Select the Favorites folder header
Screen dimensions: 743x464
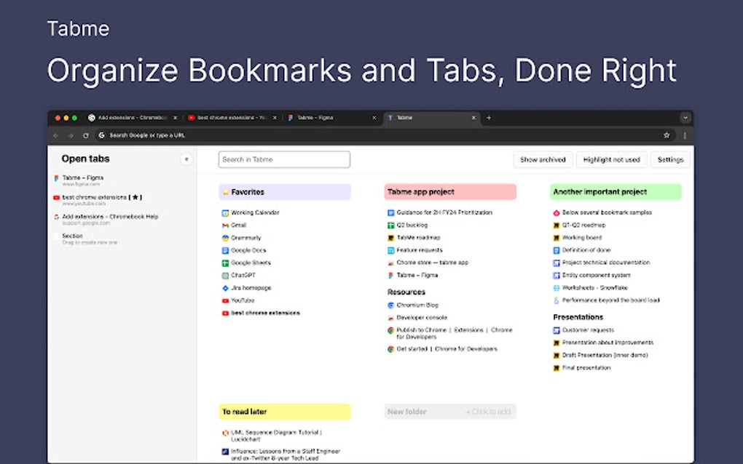pos(284,192)
